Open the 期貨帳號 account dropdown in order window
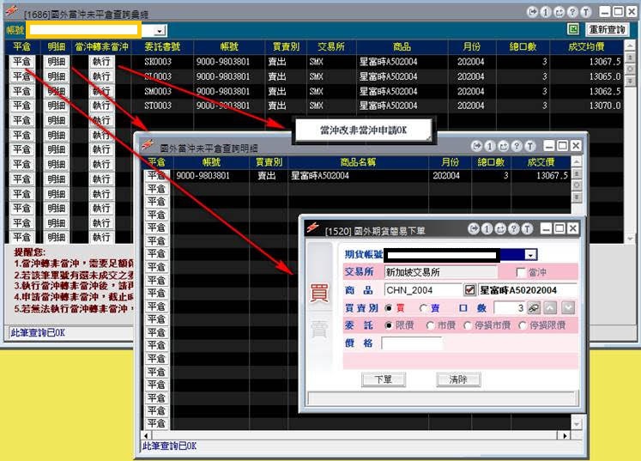Screen dimensions: 641x461 (530, 255)
